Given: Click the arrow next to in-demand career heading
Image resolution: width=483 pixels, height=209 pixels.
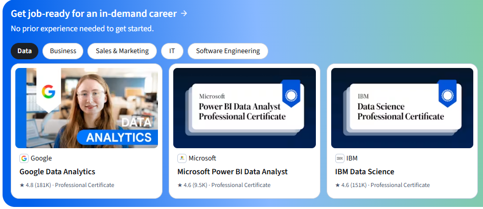Looking at the screenshot, I should pos(184,14).
